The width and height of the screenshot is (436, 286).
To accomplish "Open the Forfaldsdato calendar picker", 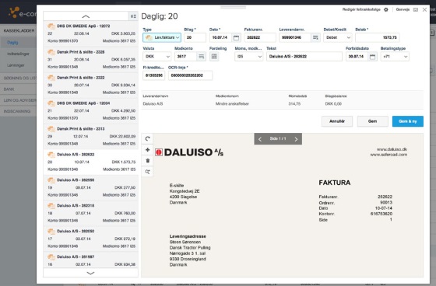I will [x=373, y=57].
